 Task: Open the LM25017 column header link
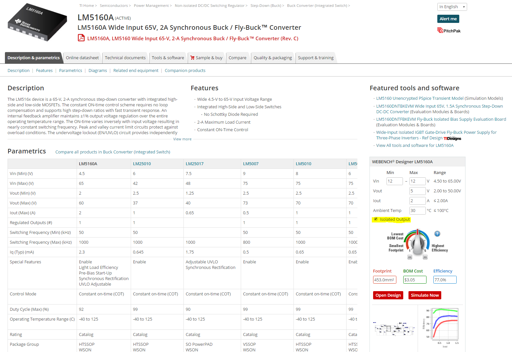point(195,164)
